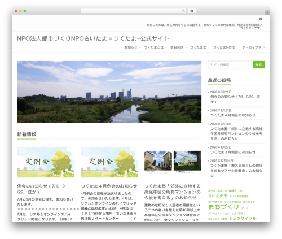Click the インキュベーション tag
The height and width of the screenshot is (239, 282).
219,214
